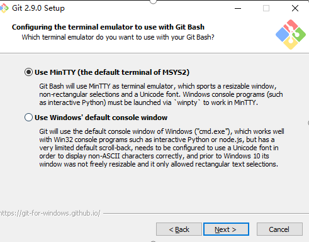Click the "Use MinTTY (the default terminal of MSYS2)" label
This screenshot has height=242, width=309.
[112, 72]
